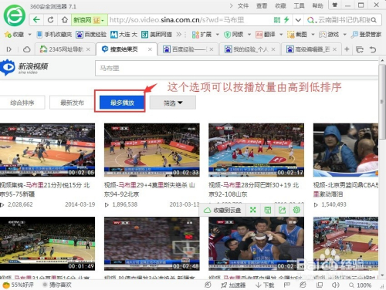
Task: Click 收藏到云盘 in floating toolbar
Action: (222, 211)
